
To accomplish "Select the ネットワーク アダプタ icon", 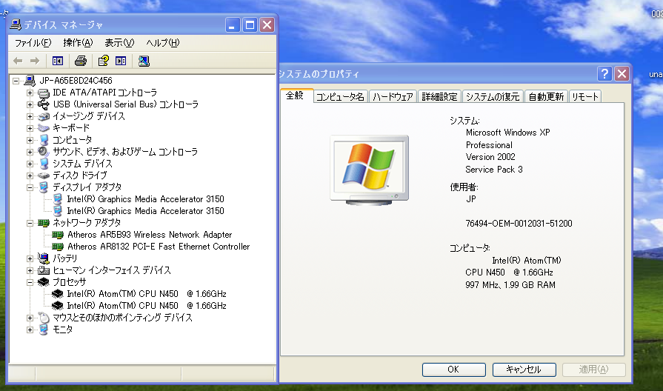I will [x=44, y=223].
